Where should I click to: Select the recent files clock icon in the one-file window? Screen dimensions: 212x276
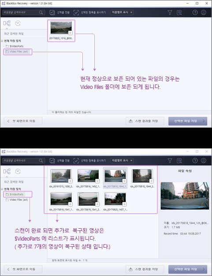click(18, 23)
